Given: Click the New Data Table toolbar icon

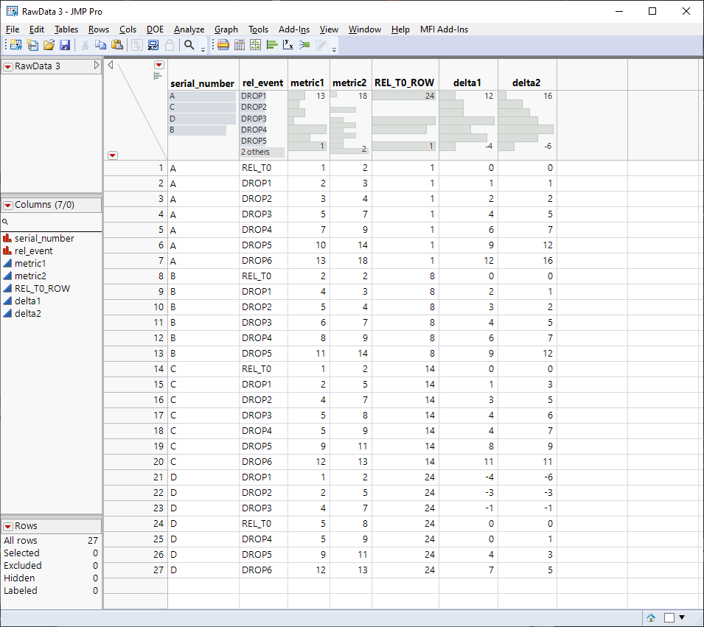Looking at the screenshot, I should click(x=15, y=45).
